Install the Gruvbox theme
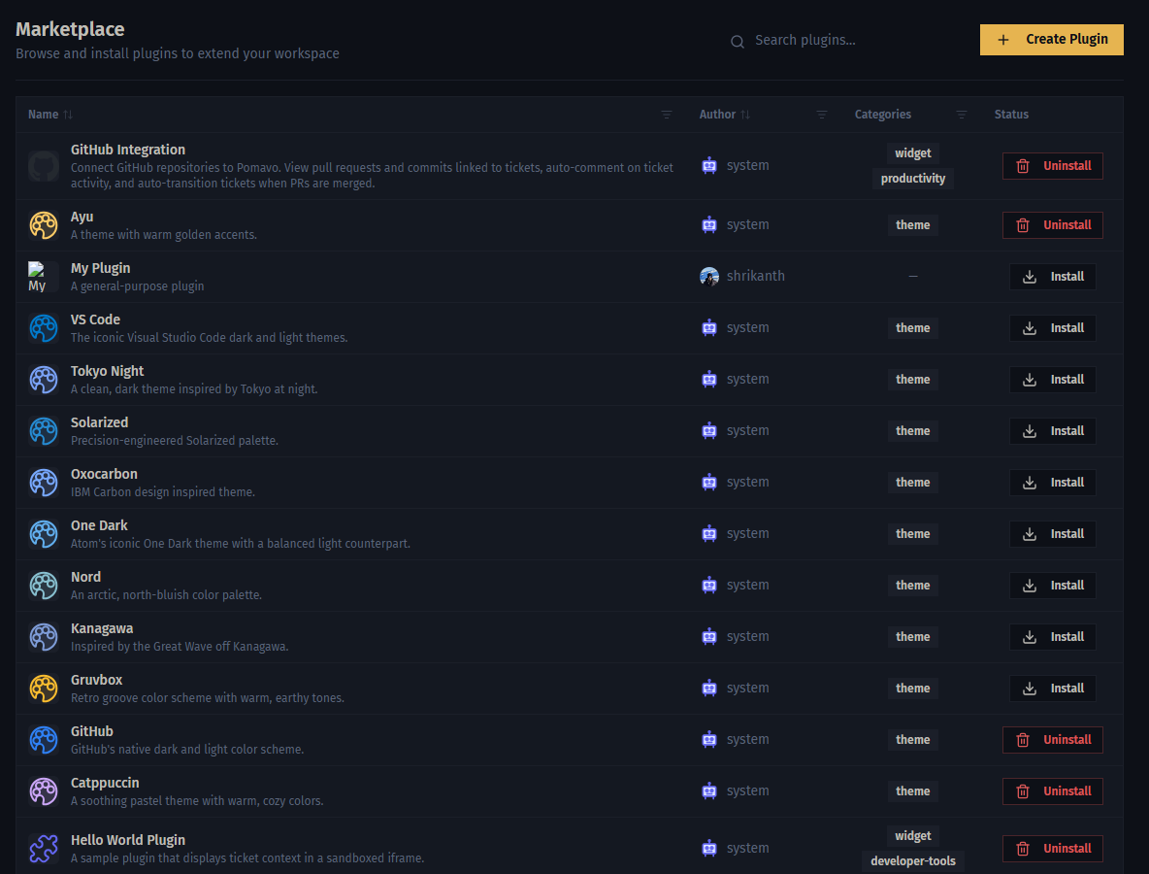Image resolution: width=1149 pixels, height=874 pixels. tap(1052, 689)
